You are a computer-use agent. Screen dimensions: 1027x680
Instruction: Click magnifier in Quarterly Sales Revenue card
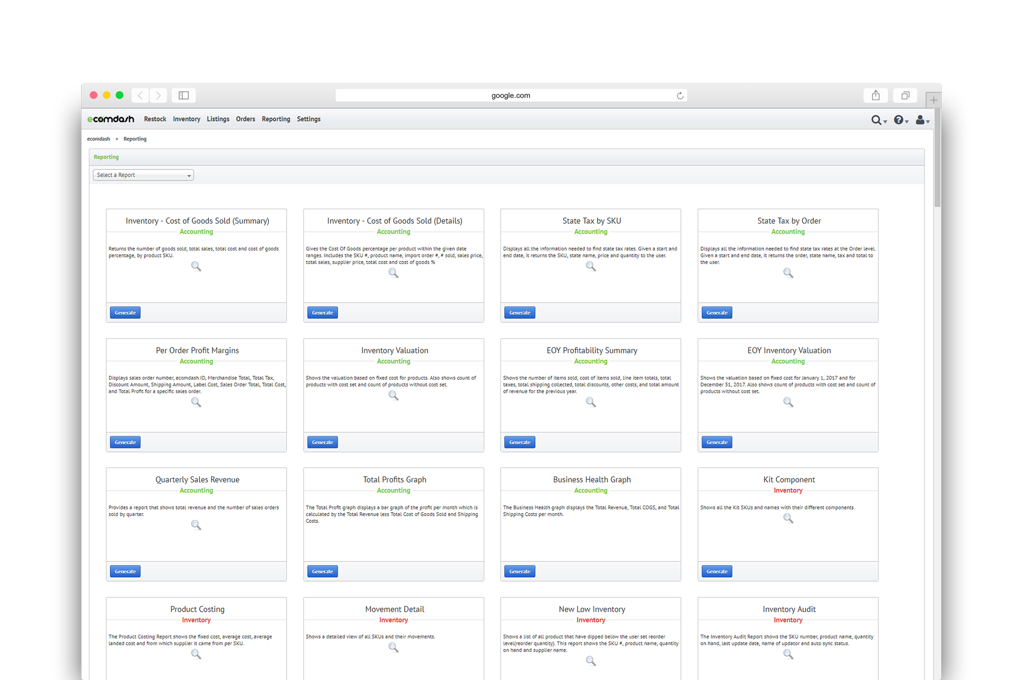tap(196, 525)
